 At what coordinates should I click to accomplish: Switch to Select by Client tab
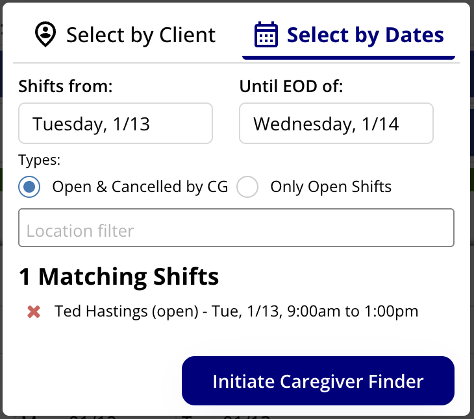[125, 35]
